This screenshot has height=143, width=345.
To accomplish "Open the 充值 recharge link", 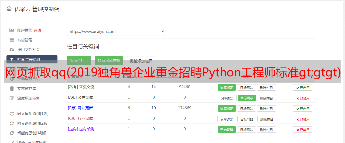I will 37,30.
